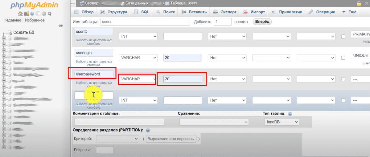Open the MySQL documentation page icon
The width and height of the screenshot is (370, 157).
pos(38,14)
